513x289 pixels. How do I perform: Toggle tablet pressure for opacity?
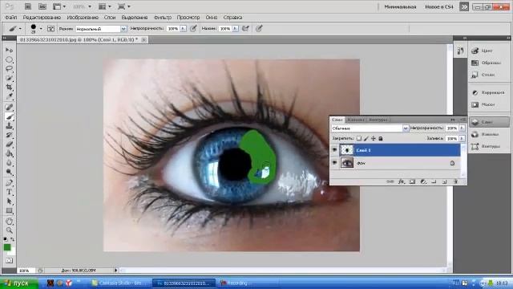click(x=194, y=29)
